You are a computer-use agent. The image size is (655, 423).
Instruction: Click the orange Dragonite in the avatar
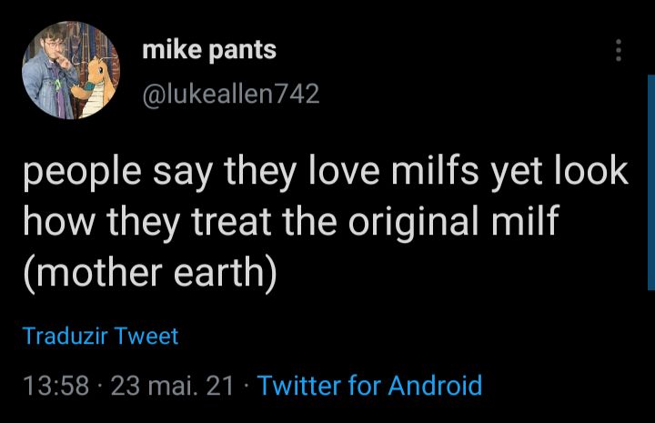(98, 80)
